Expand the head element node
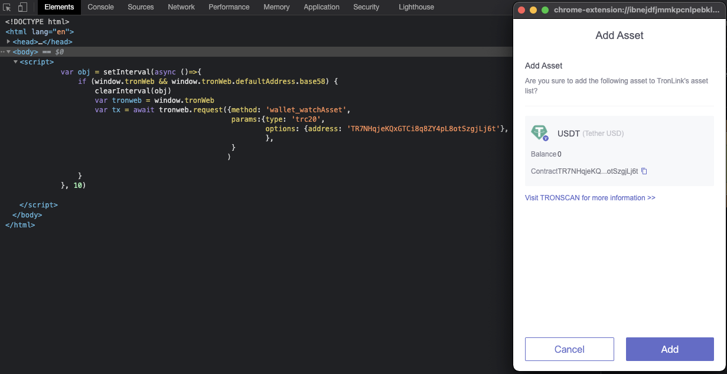The height and width of the screenshot is (374, 727). click(x=8, y=42)
